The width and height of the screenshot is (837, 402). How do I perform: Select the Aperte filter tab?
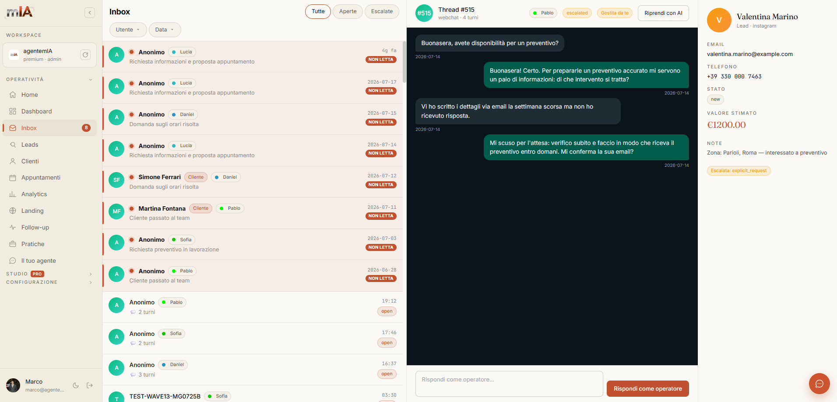tap(348, 11)
